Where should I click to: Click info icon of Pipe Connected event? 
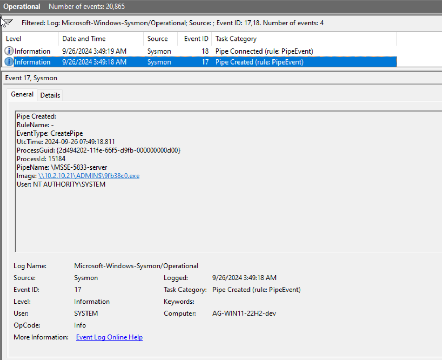click(x=9, y=51)
